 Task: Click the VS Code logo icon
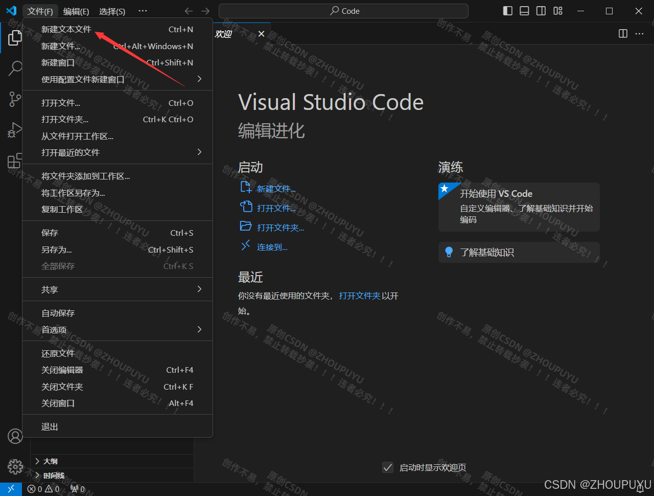pos(11,11)
